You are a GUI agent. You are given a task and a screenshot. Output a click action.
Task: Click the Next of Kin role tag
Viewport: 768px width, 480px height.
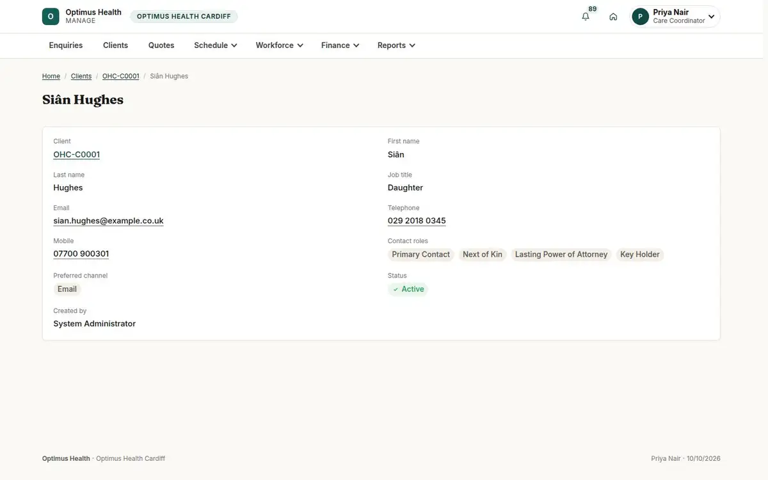483,255
